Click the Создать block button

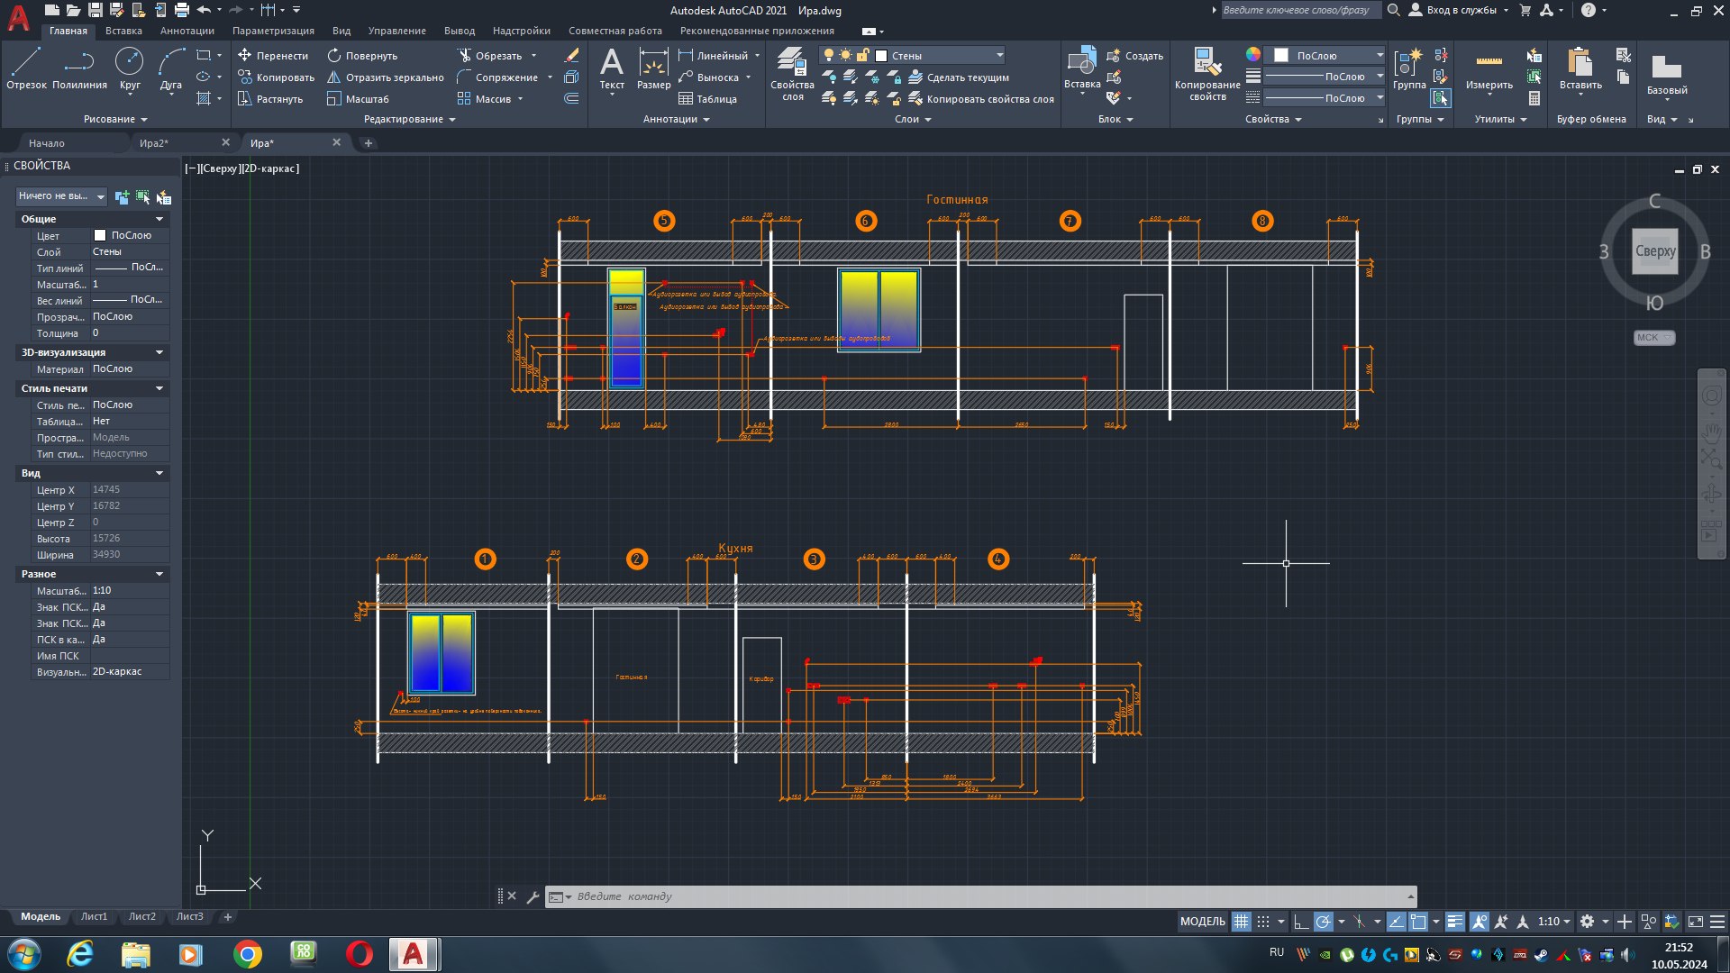(x=1134, y=56)
